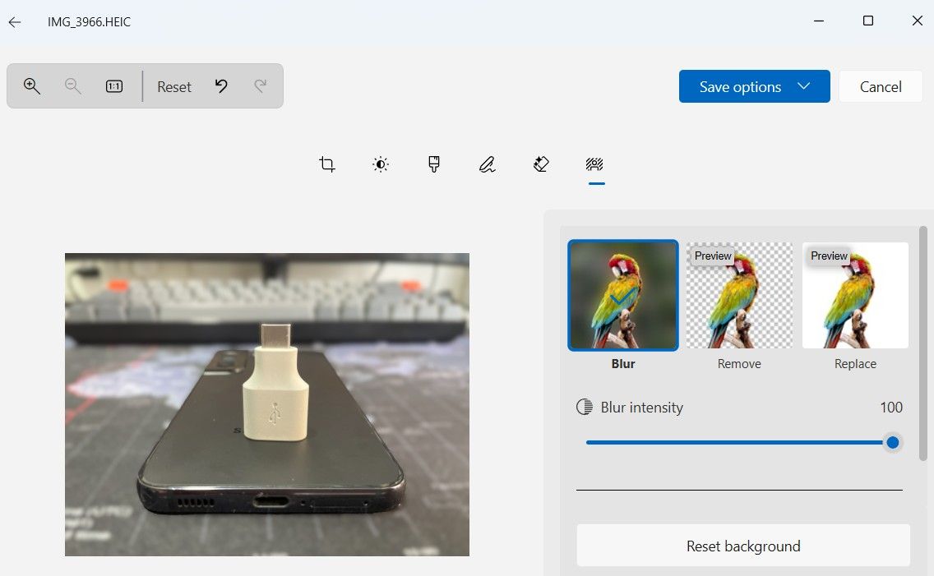Open the Crop tool

[327, 164]
